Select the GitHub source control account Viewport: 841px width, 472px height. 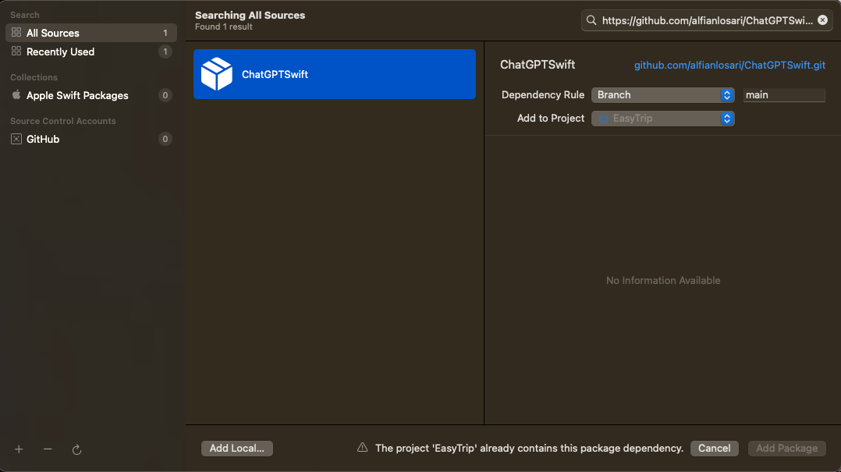coord(91,139)
